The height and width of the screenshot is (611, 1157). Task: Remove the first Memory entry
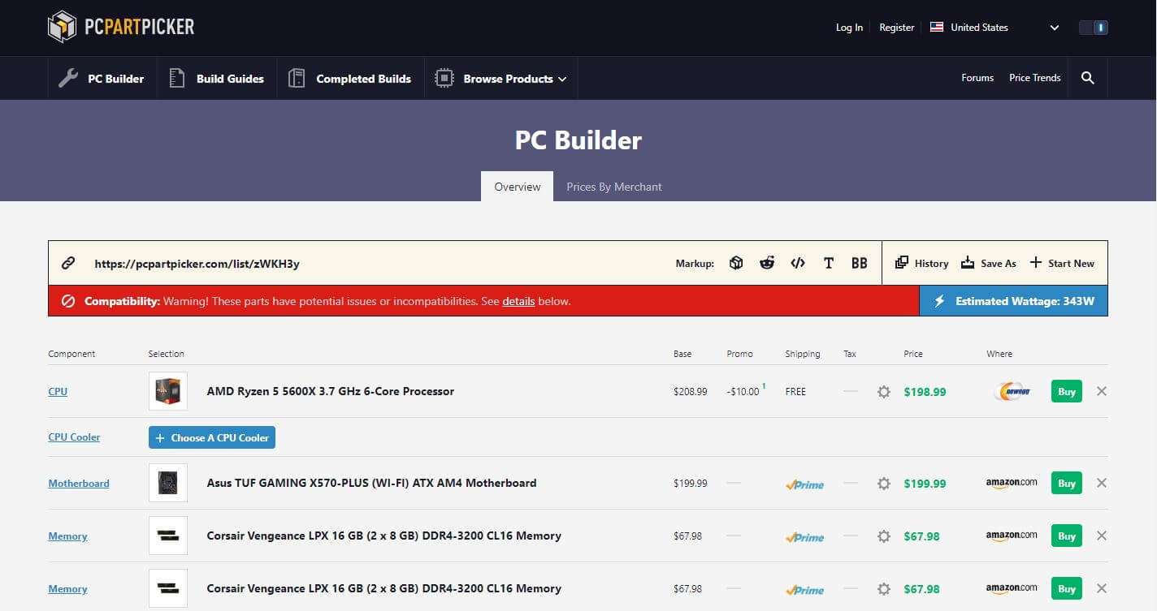(x=1102, y=536)
